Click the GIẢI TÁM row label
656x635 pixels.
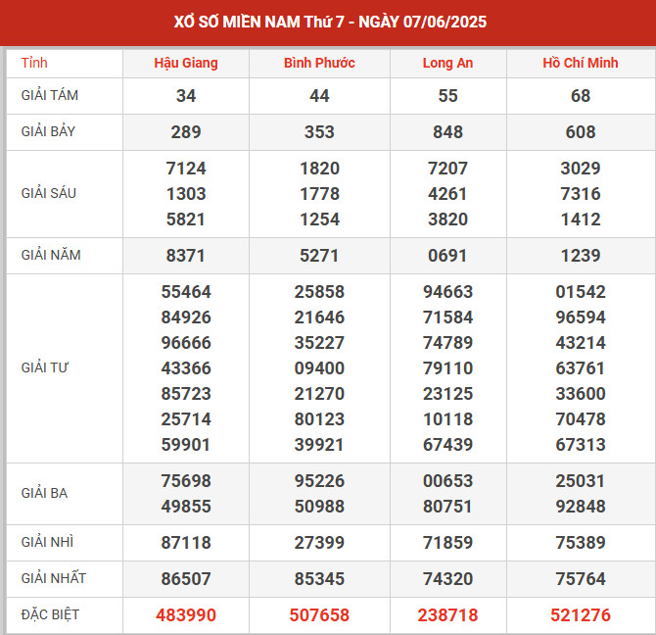coord(49,95)
